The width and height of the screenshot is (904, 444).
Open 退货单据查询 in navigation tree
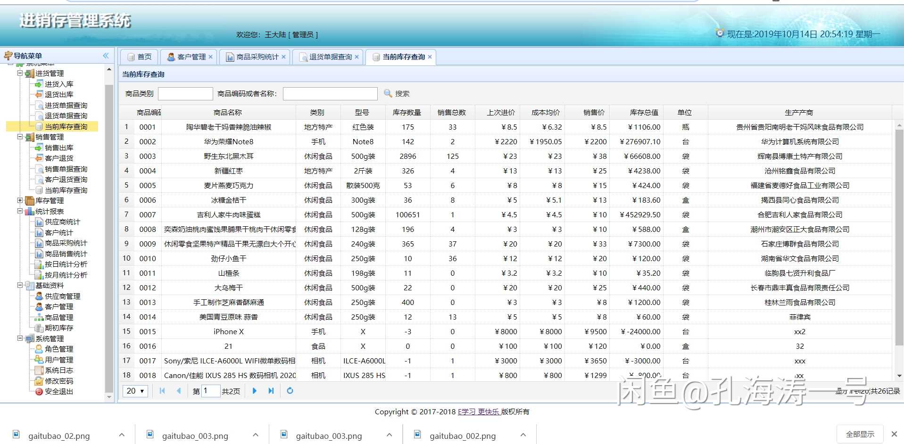coord(66,115)
